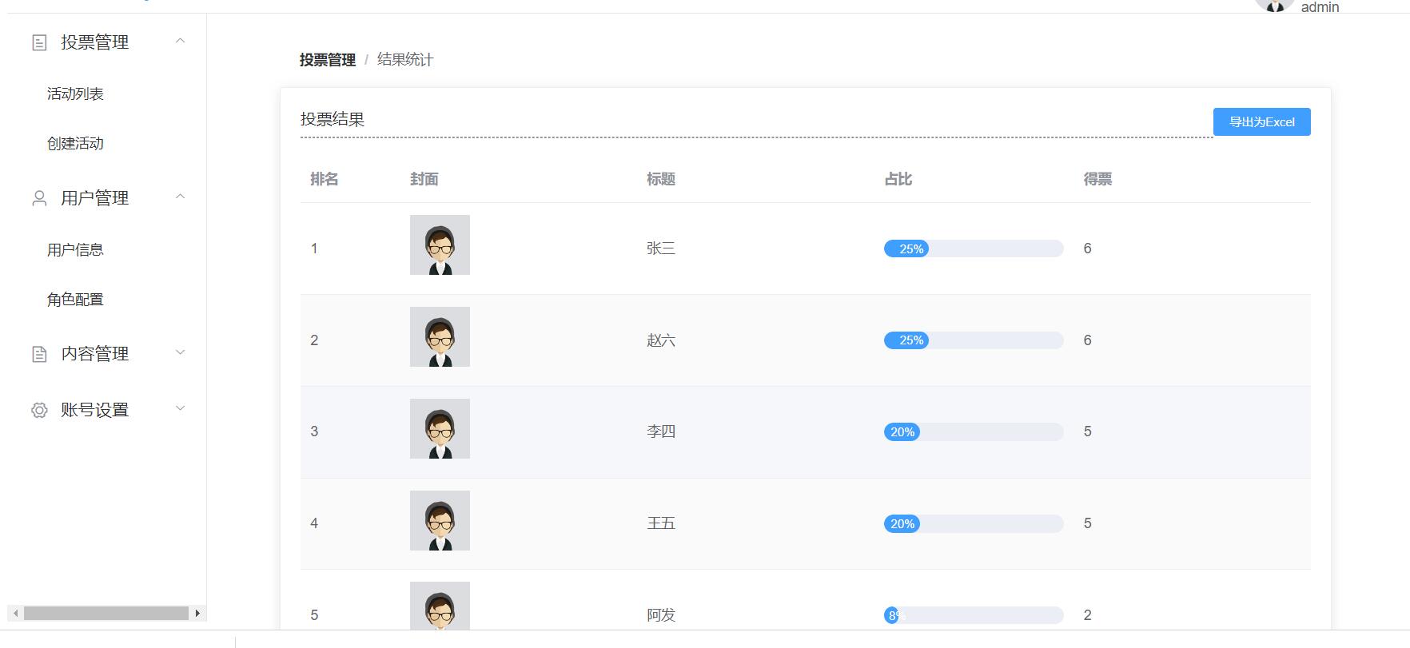The height and width of the screenshot is (648, 1410).
Task: Click 王五's cover avatar thumbnail
Action: [440, 520]
